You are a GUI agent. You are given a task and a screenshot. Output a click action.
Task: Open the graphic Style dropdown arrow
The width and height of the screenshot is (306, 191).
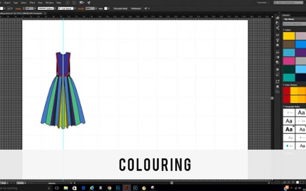coord(109,8)
